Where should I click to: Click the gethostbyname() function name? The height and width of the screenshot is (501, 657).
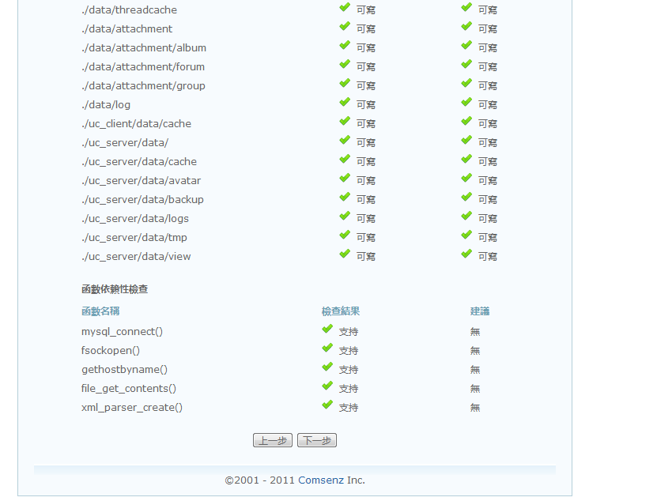[x=124, y=370]
